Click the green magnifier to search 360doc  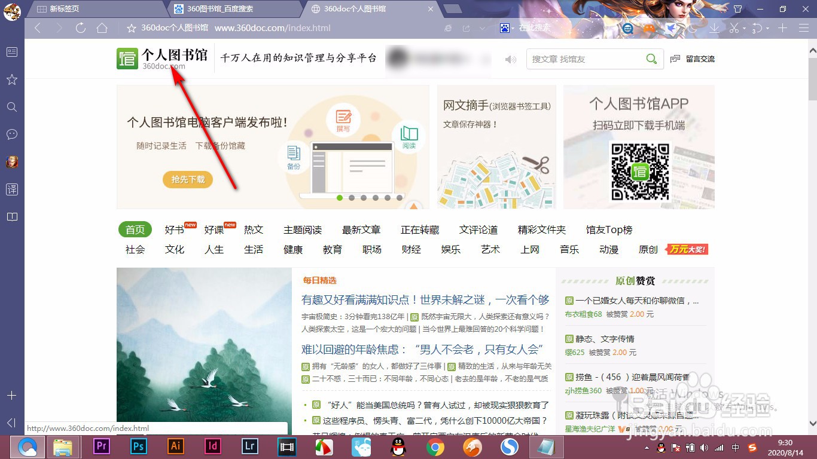(x=651, y=59)
